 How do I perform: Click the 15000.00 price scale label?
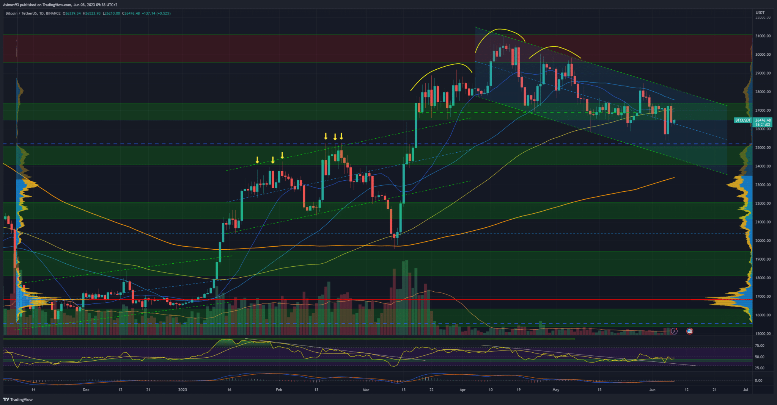(763, 334)
